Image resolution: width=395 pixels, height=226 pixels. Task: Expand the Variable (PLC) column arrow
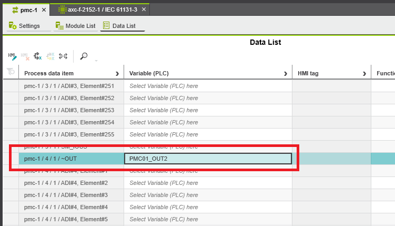click(285, 73)
